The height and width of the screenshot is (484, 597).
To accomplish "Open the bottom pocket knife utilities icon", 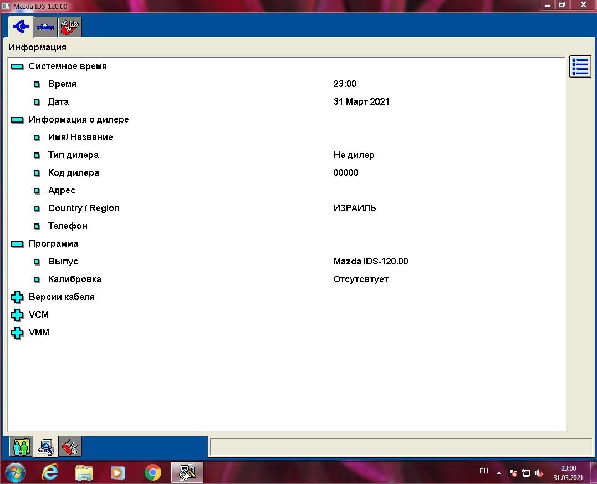I will point(70,447).
